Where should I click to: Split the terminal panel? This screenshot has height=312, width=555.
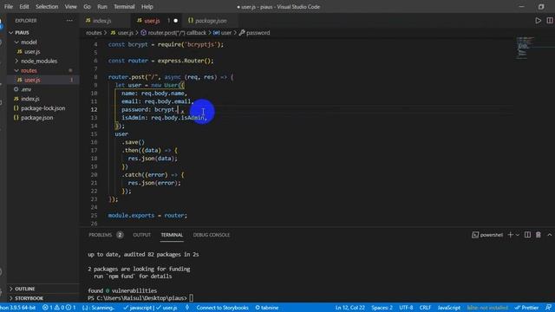pyautogui.click(x=527, y=235)
